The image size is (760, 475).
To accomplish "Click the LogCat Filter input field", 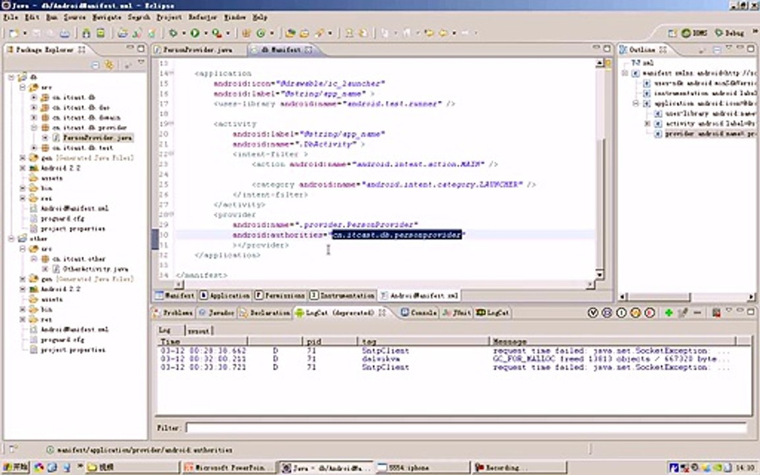I will click(466, 427).
